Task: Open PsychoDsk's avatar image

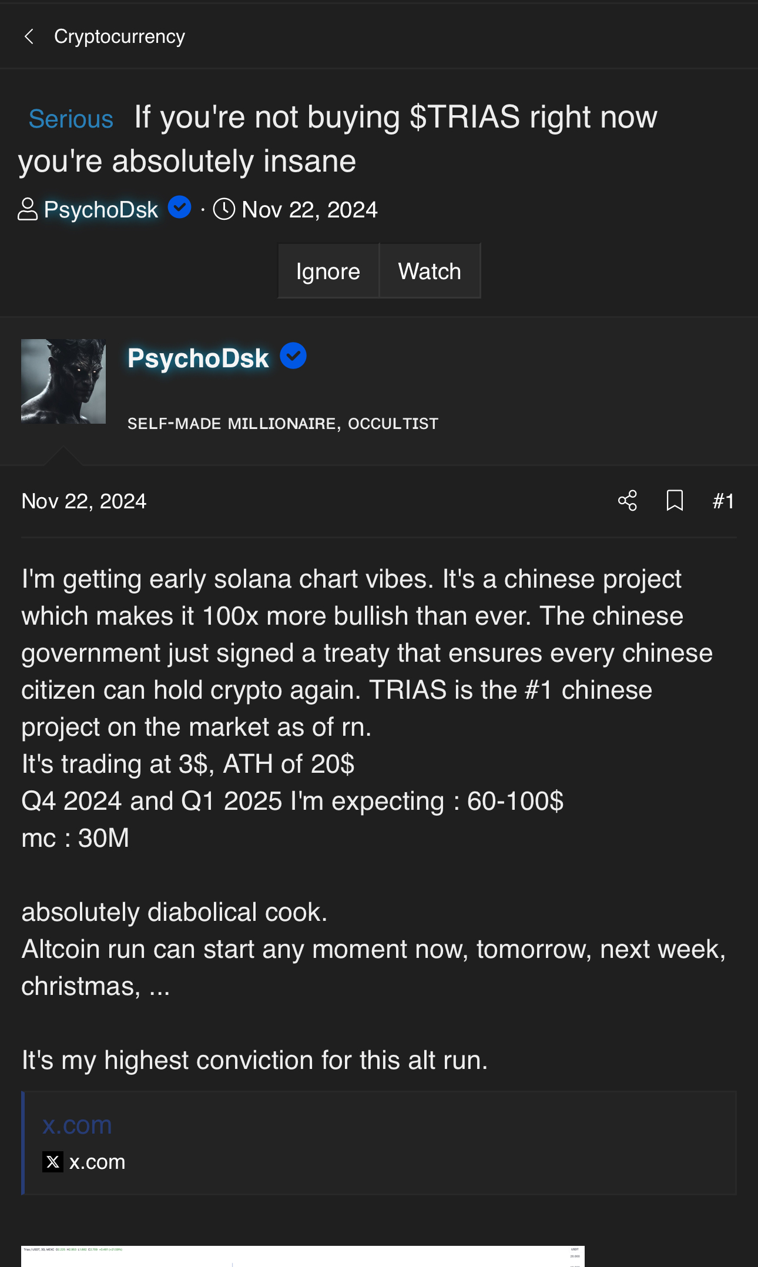Action: (63, 381)
